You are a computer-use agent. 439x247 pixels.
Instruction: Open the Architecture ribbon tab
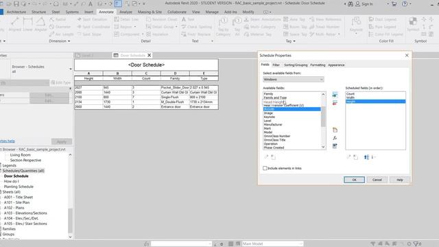click(16, 12)
